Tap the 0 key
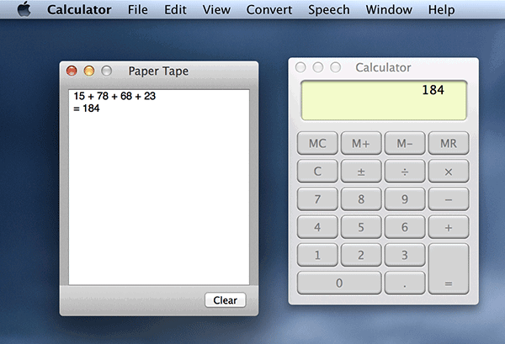505x344 pixels. coord(339,283)
